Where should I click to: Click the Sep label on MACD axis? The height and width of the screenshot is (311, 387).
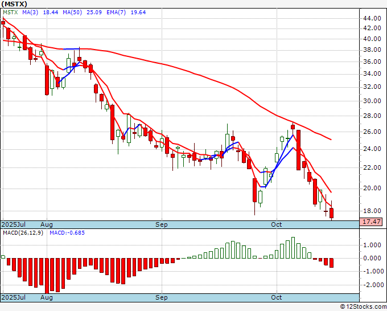pyautogui.click(x=162, y=297)
